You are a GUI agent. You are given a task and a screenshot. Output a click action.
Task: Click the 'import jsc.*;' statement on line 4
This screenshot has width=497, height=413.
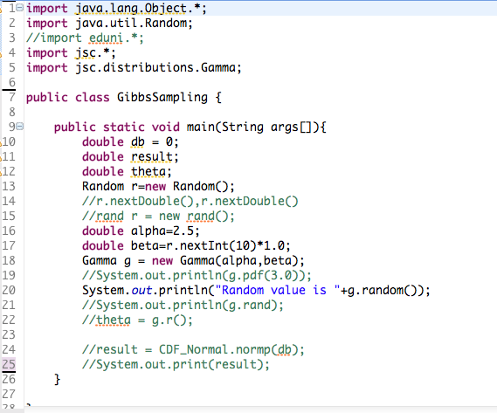point(71,53)
